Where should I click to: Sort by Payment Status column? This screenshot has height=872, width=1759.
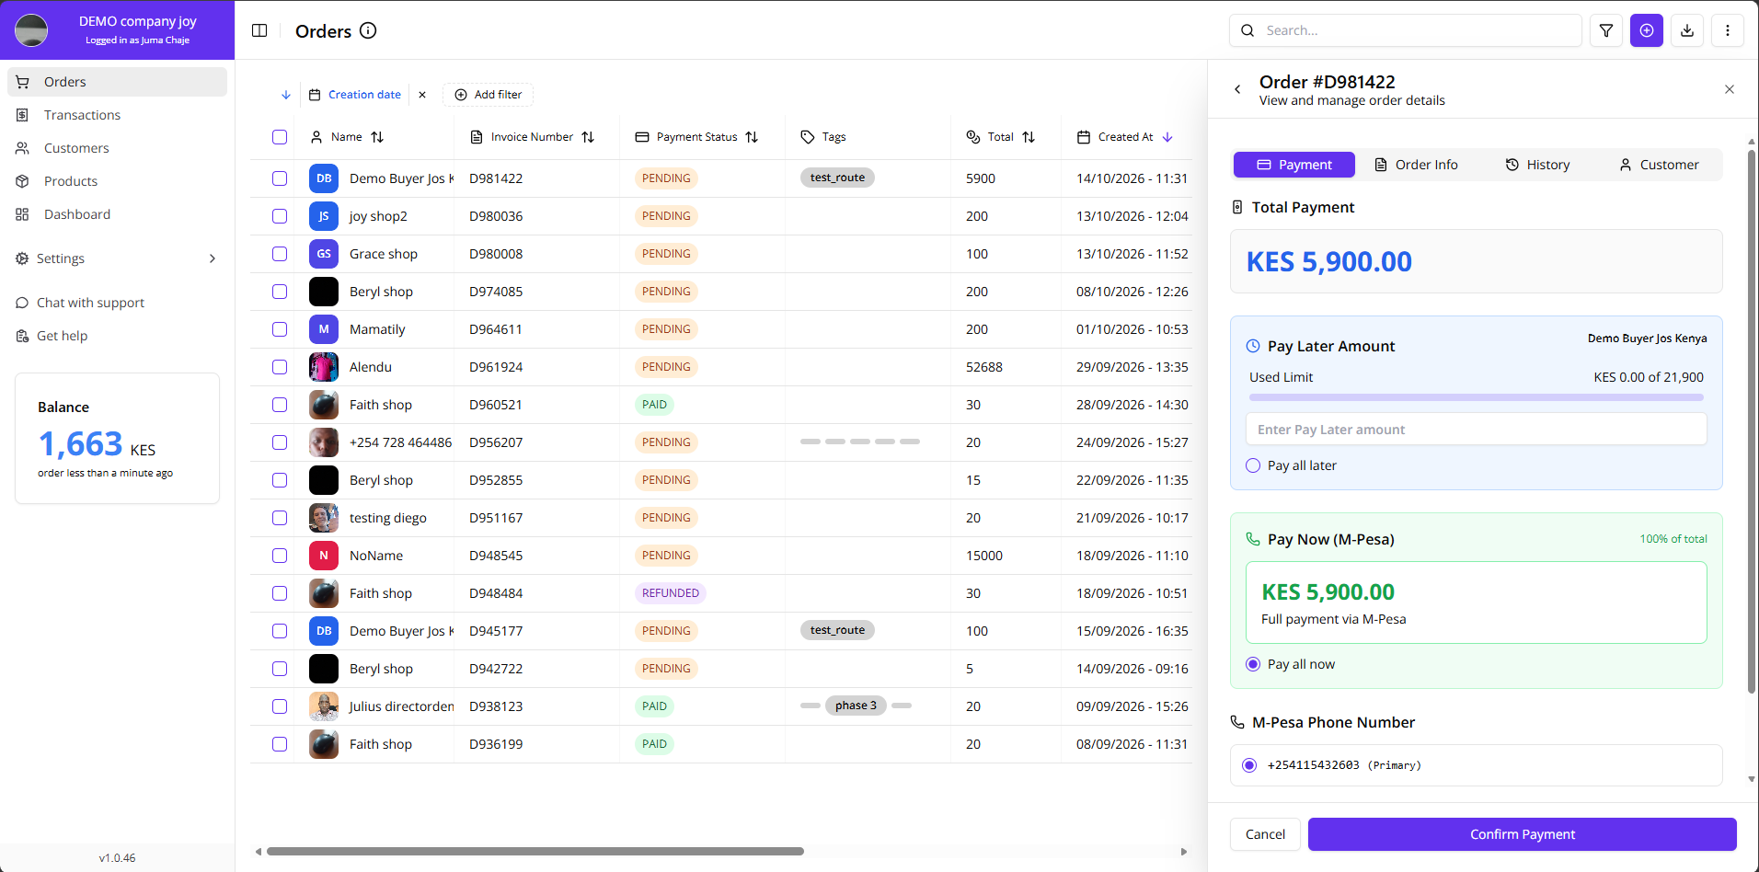pos(752,137)
